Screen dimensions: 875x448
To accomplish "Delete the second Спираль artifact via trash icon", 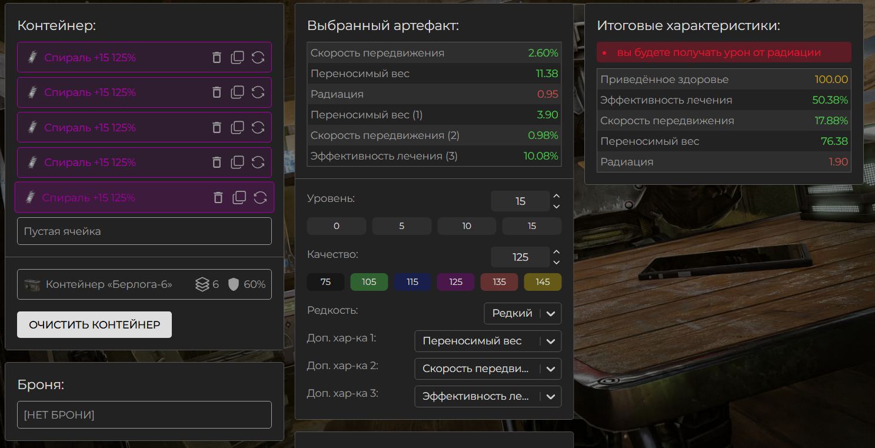I will click(x=217, y=92).
